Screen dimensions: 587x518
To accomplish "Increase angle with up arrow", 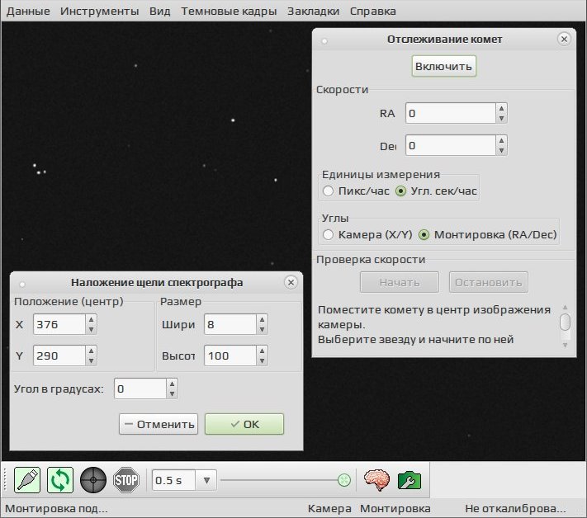I will 172,384.
